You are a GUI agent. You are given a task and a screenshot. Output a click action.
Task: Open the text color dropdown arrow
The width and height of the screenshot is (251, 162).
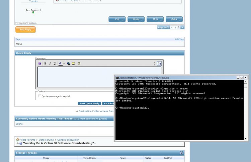point(64,63)
